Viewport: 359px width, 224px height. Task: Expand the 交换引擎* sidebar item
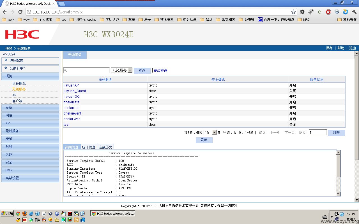(x=30, y=69)
